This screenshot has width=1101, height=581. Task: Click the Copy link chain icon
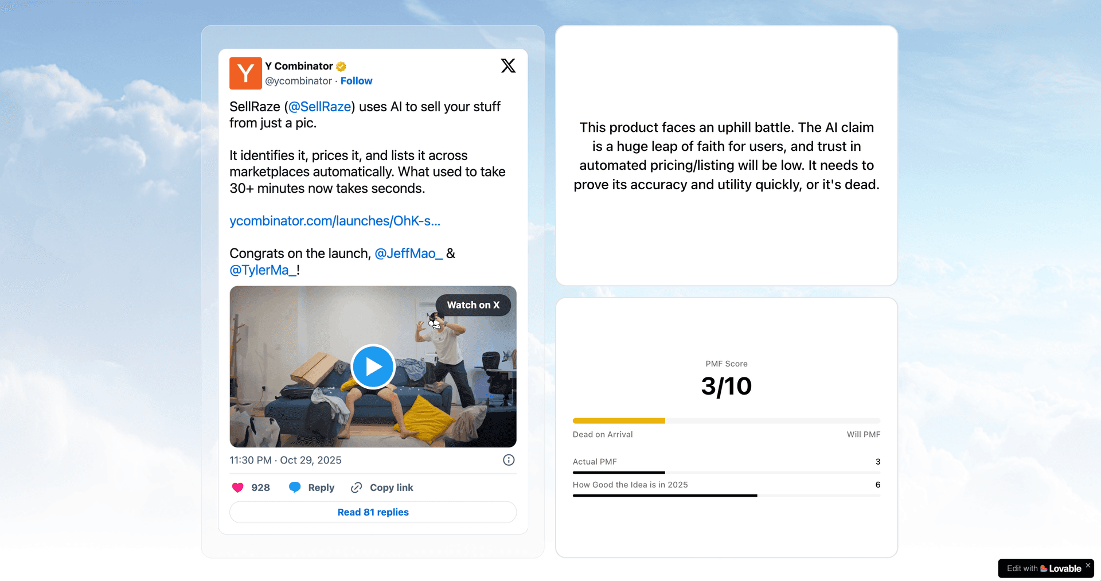click(357, 487)
